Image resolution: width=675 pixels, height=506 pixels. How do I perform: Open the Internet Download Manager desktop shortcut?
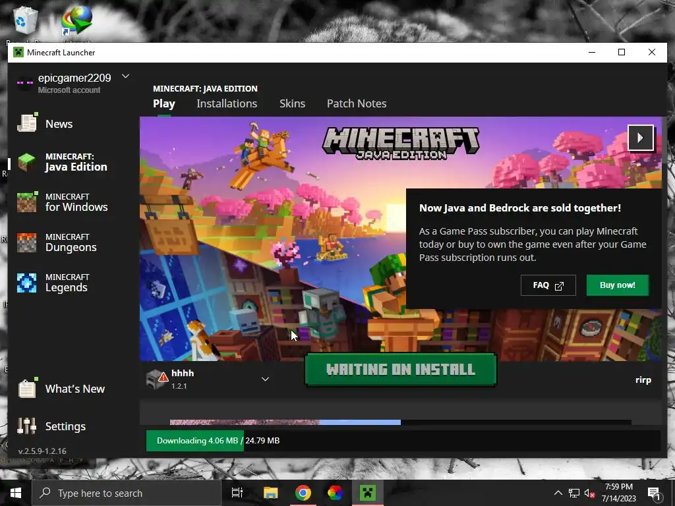pos(76,20)
